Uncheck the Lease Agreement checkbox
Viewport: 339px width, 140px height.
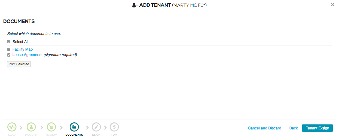[x=9, y=55]
